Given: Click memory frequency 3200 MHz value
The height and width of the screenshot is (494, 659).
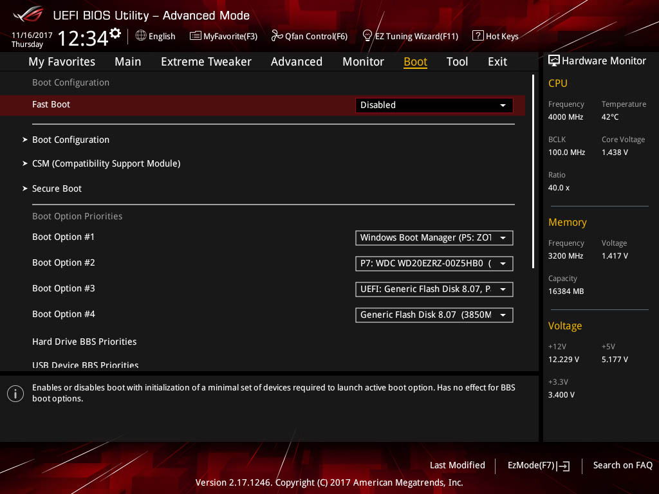Looking at the screenshot, I should pos(565,256).
